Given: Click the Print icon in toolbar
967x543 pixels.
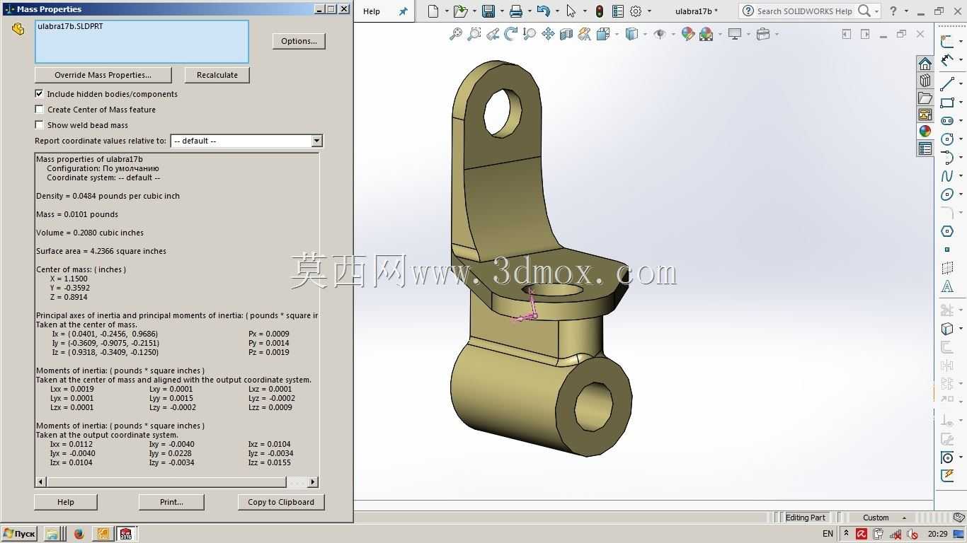Looking at the screenshot, I should pos(516,11).
